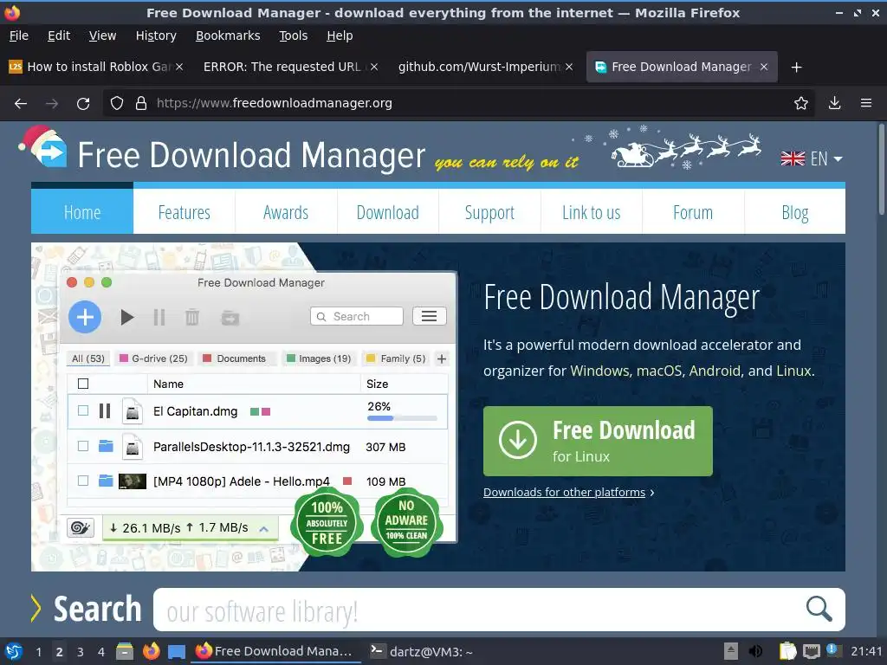The image size is (887, 665).
Task: Click the play start downloads icon
Action: (x=126, y=317)
